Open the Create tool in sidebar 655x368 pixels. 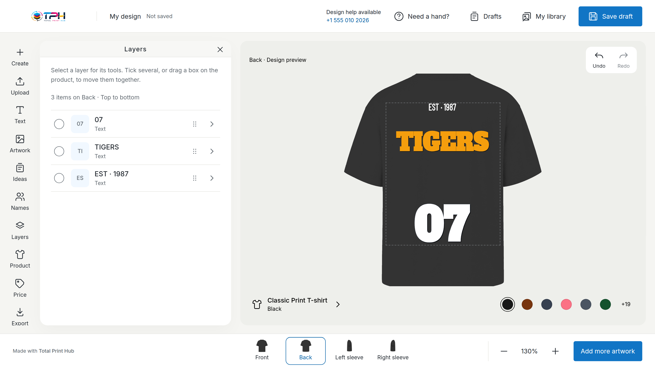(20, 57)
